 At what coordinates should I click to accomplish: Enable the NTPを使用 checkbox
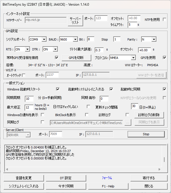point(164,19)
